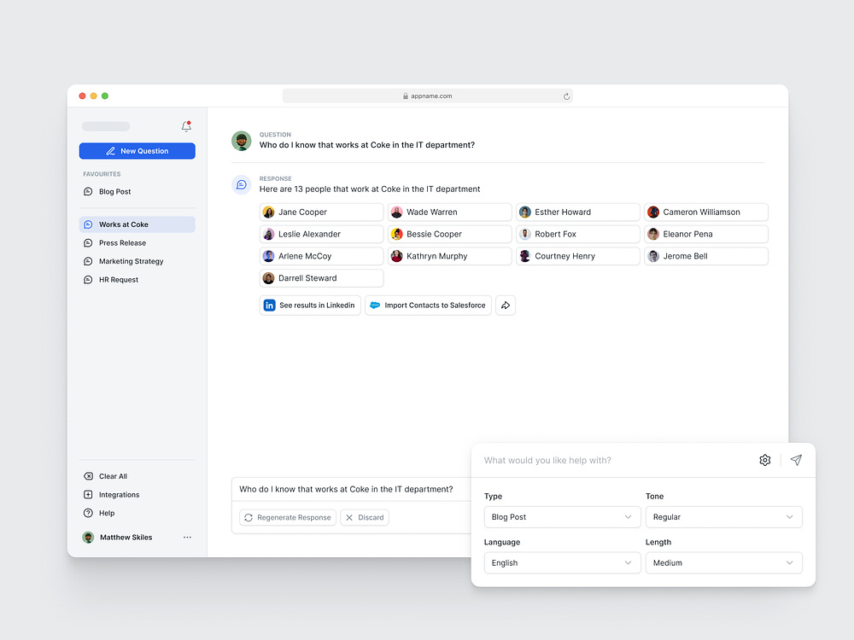This screenshot has height=640, width=854.
Task: Click the Blog Post chat icon in Favourites
Action: pyautogui.click(x=88, y=191)
